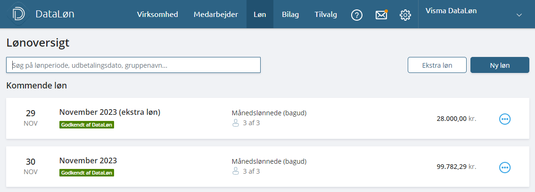Click employee icon in the 30 Nov row
Screen dimensions: 535x192
(x=235, y=171)
